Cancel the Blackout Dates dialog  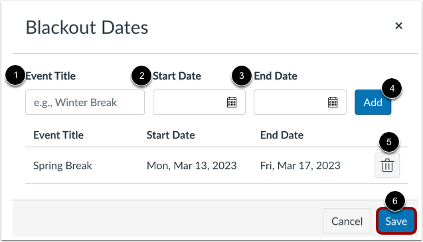point(347,221)
